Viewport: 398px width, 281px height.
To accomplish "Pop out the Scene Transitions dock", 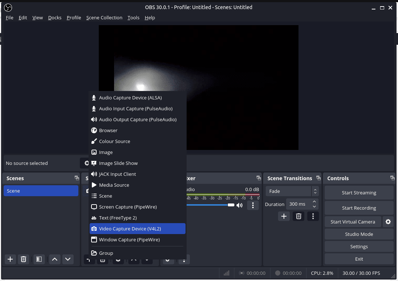I will point(318,178).
